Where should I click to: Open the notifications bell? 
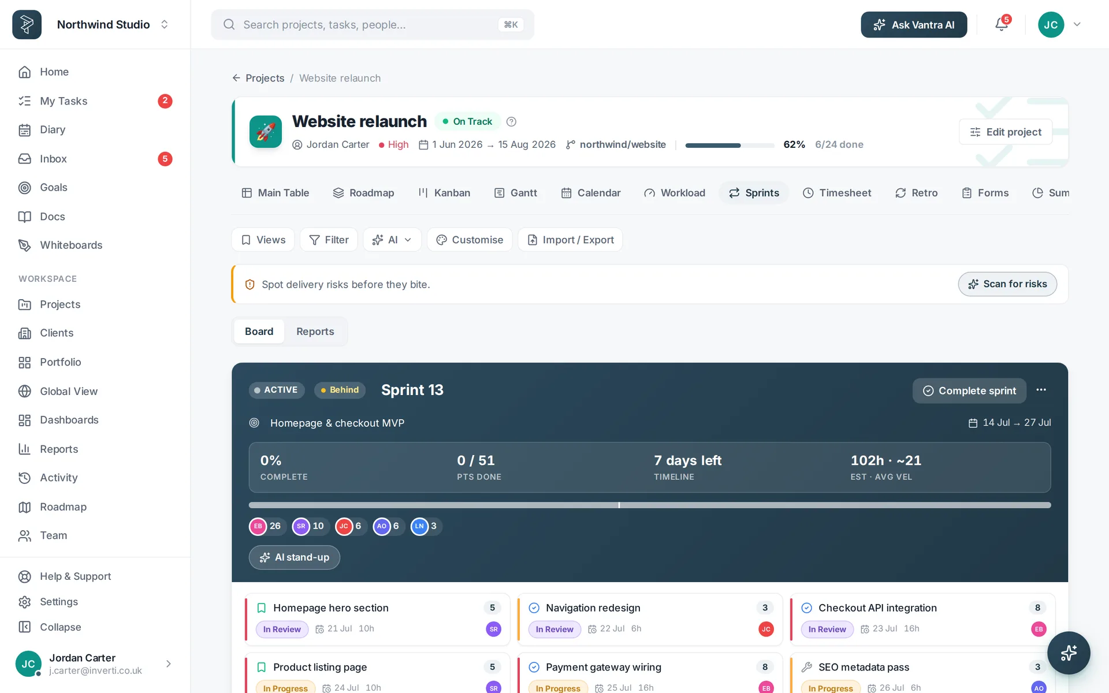pyautogui.click(x=1002, y=24)
